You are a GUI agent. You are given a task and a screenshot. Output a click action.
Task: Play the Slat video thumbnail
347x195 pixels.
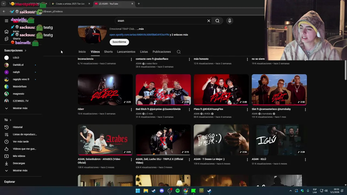[279, 90]
